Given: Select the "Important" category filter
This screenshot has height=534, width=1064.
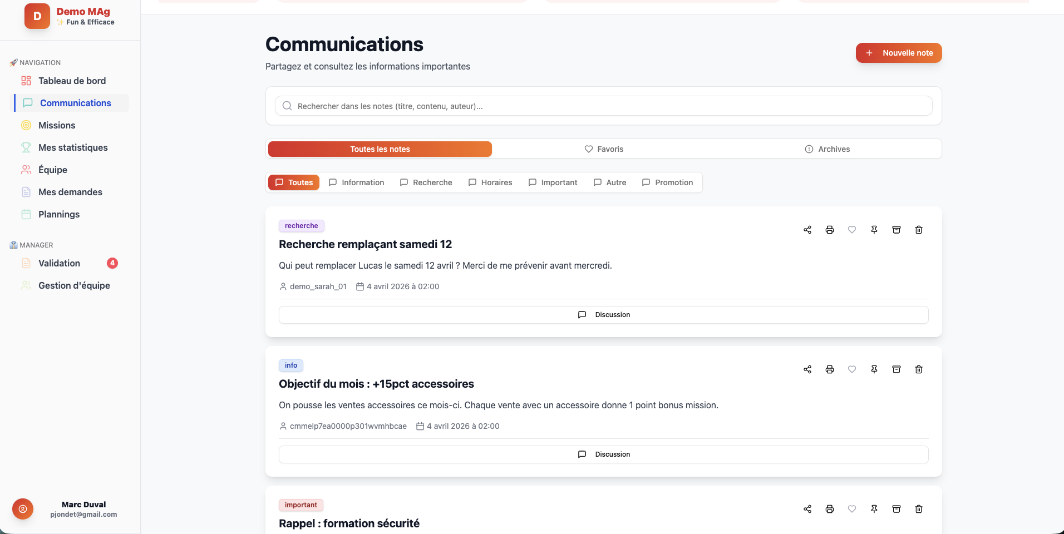Looking at the screenshot, I should point(553,182).
